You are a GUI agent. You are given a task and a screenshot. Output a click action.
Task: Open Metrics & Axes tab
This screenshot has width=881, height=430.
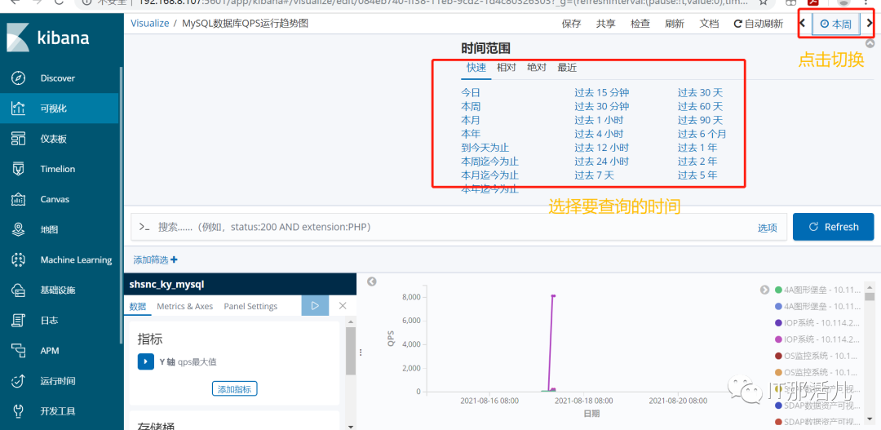click(x=185, y=306)
